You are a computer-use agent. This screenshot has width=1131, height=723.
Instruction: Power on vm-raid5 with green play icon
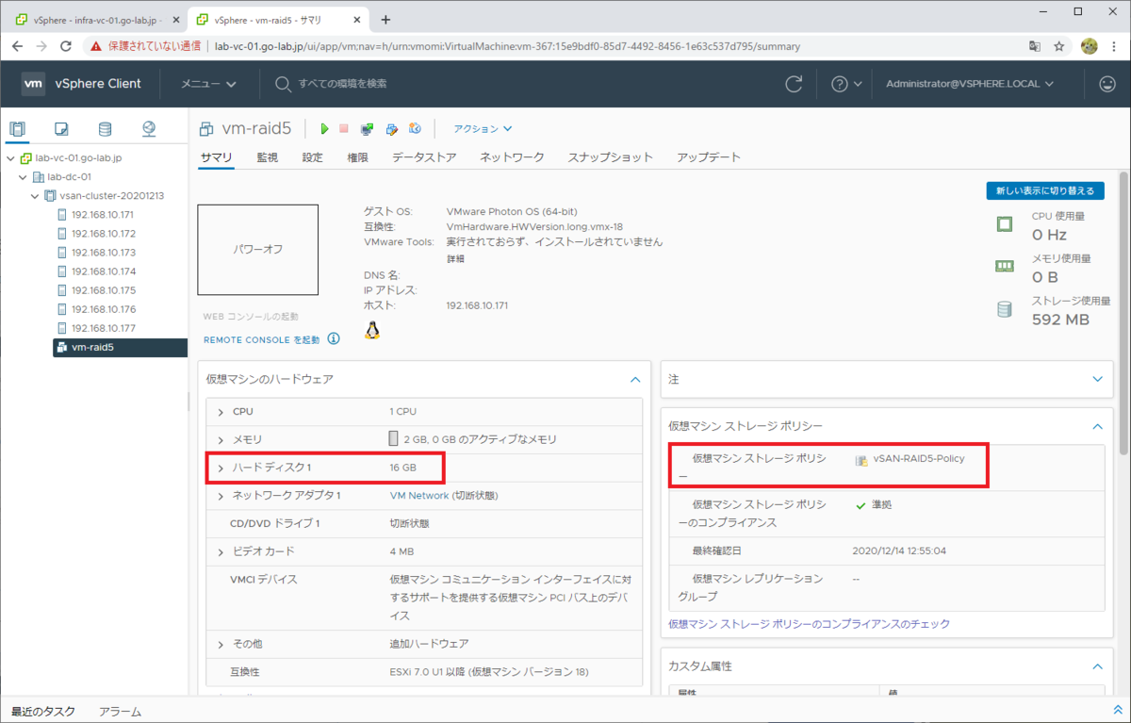tap(325, 129)
